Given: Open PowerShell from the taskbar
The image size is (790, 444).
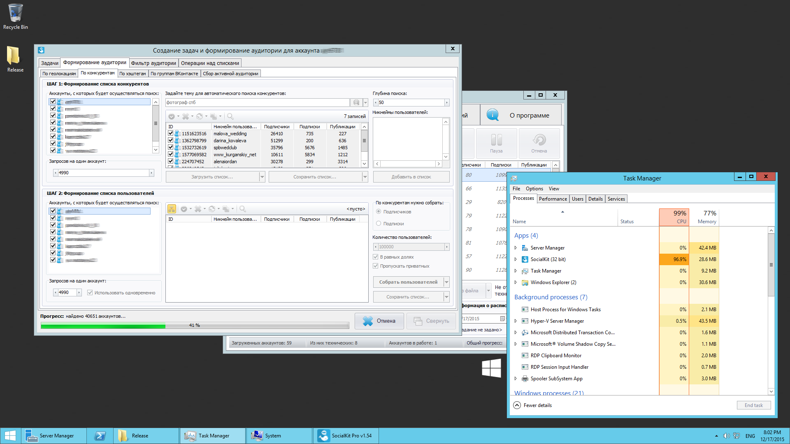Looking at the screenshot, I should click(x=100, y=436).
